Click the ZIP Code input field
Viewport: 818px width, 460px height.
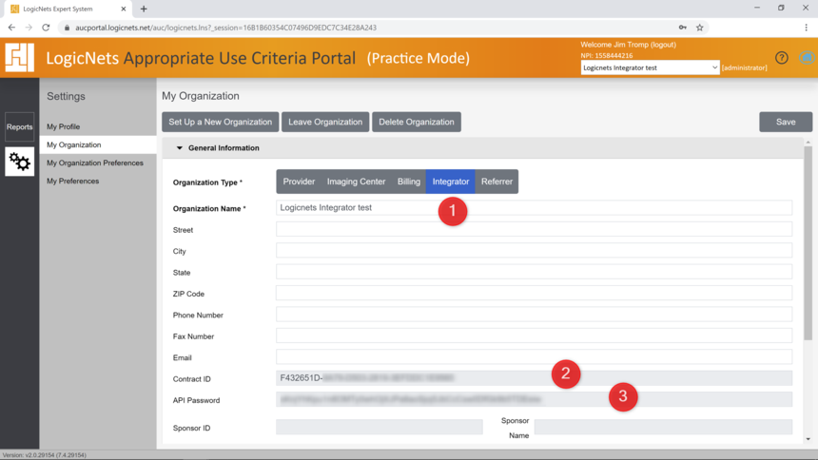coord(535,293)
